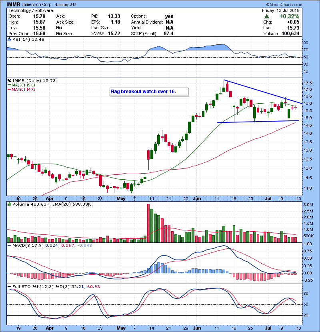Screen dimensions: 320x332
Task: Click the Technology / Software sector label
Action: tap(31, 10)
